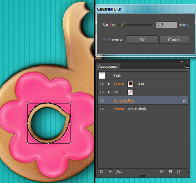196x183 pixels.
Task: Clear appearance with the no-symbol icon
Action: pyautogui.click(x=162, y=172)
